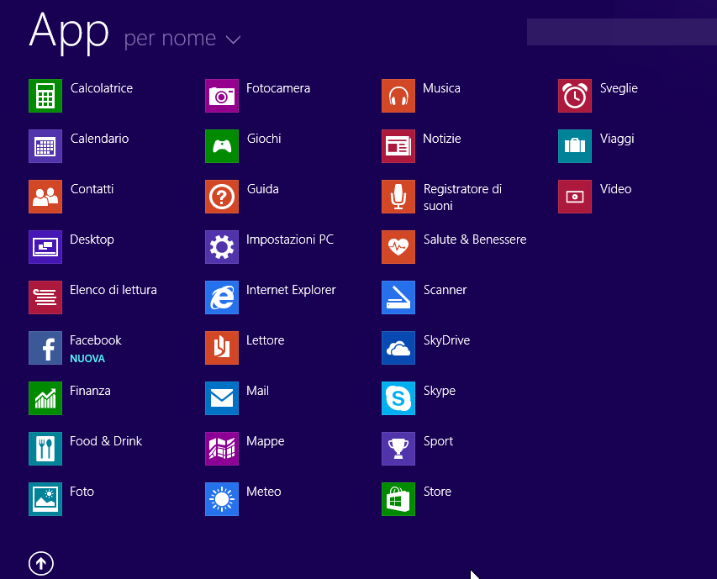Click the 'Viaggi' label
Viewport: 717px width, 579px height.
pyautogui.click(x=617, y=139)
